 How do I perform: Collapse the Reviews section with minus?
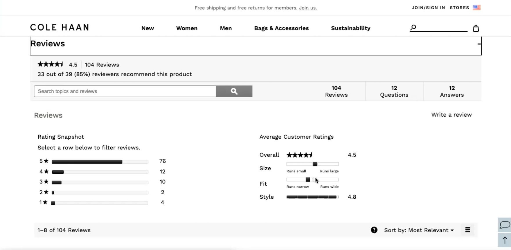pos(479,44)
